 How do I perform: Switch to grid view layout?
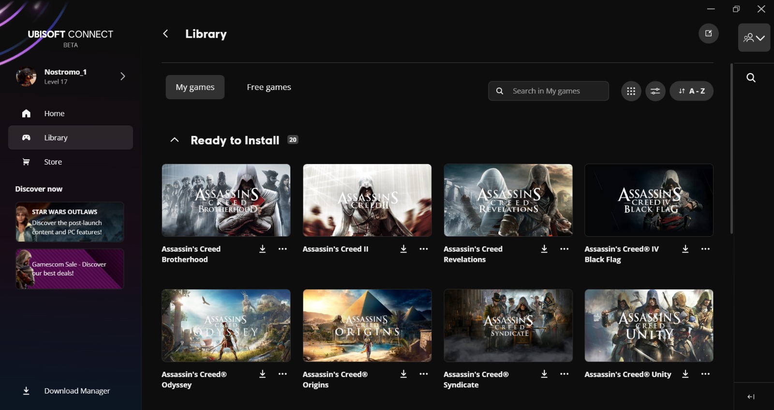[x=631, y=91]
